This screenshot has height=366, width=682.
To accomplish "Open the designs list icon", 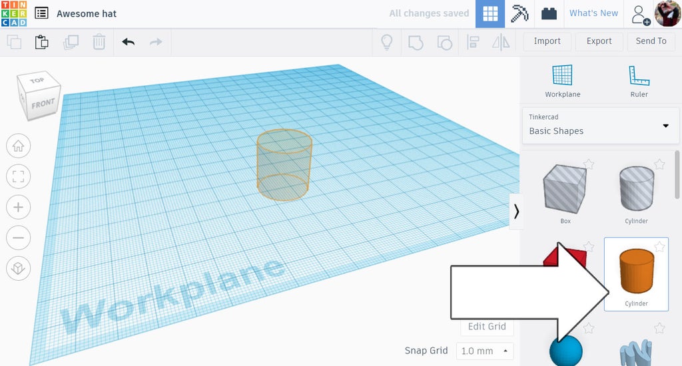I will pos(41,13).
